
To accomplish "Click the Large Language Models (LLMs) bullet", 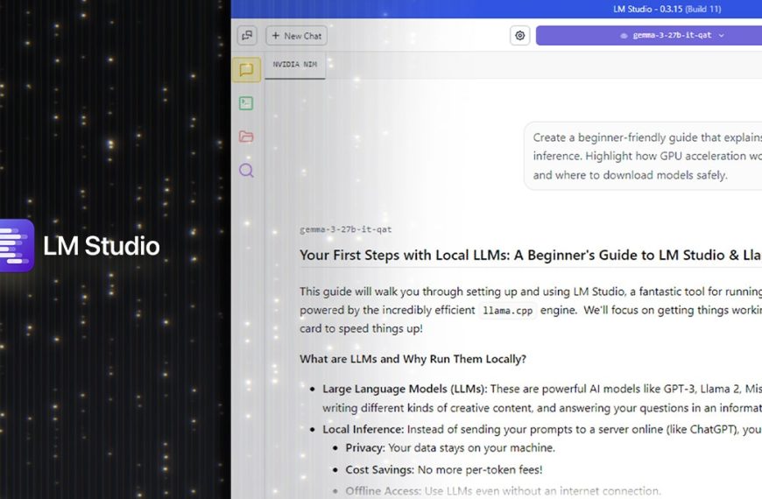I will click(403, 389).
